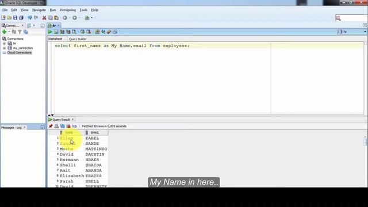Open the dropdown next to New Connection

9,32
